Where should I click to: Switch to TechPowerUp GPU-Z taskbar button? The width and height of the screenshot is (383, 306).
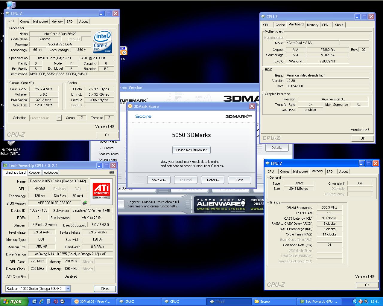coord(319,302)
